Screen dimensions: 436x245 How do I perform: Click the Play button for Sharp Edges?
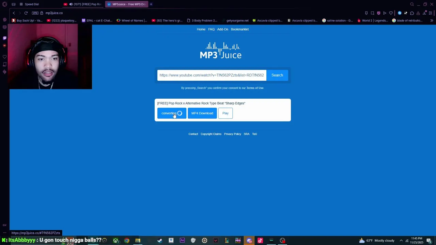225,113
